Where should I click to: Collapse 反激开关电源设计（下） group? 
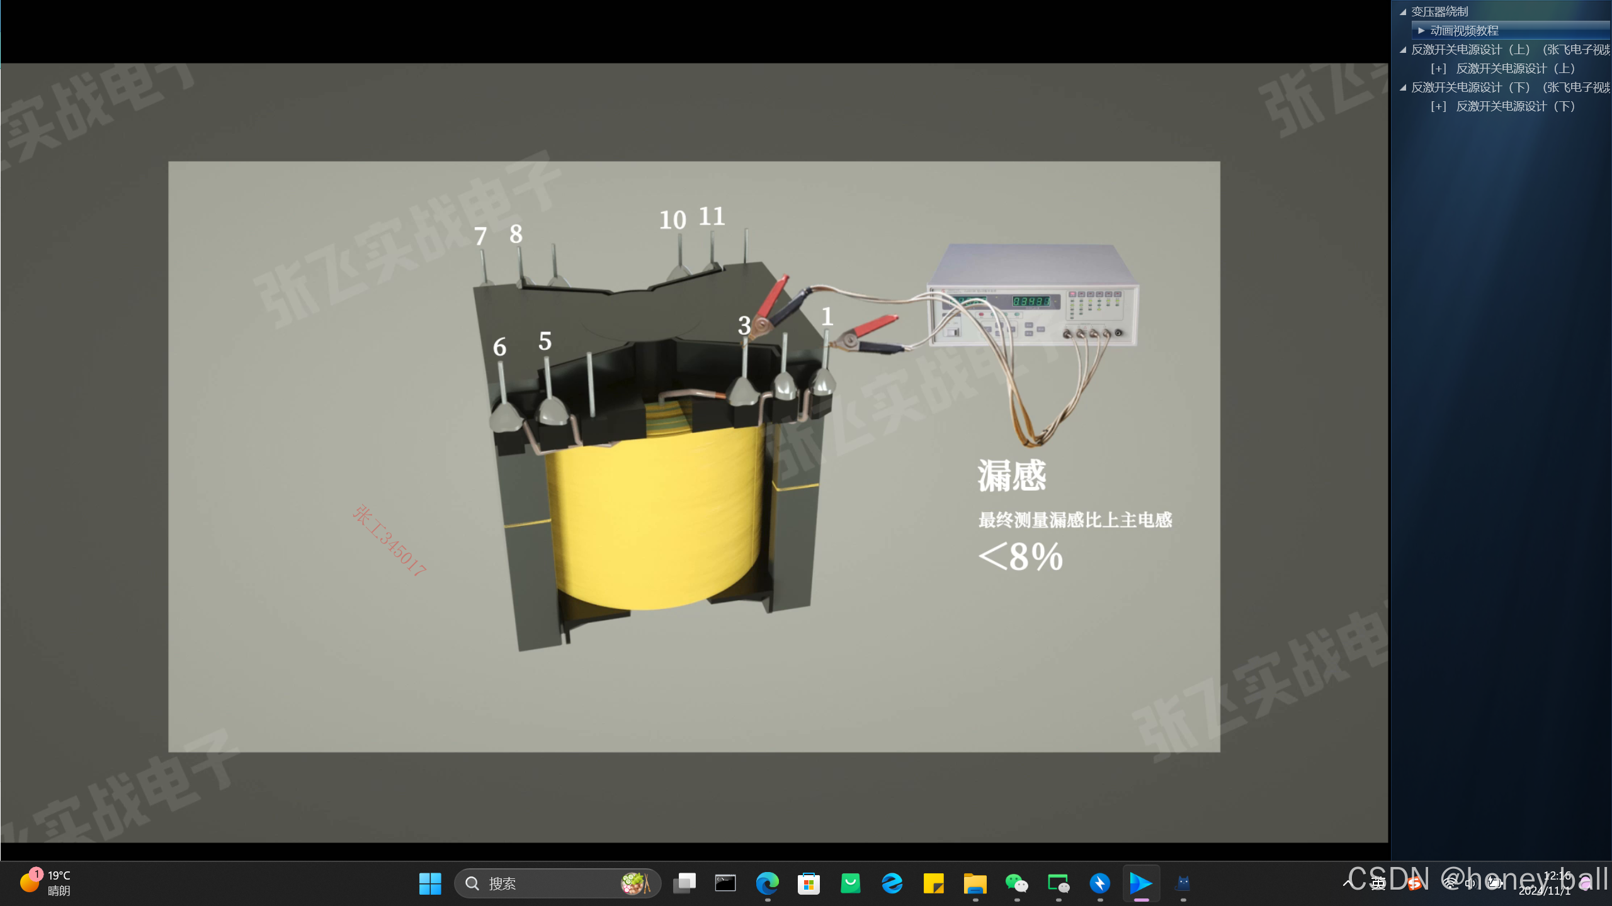(1403, 87)
